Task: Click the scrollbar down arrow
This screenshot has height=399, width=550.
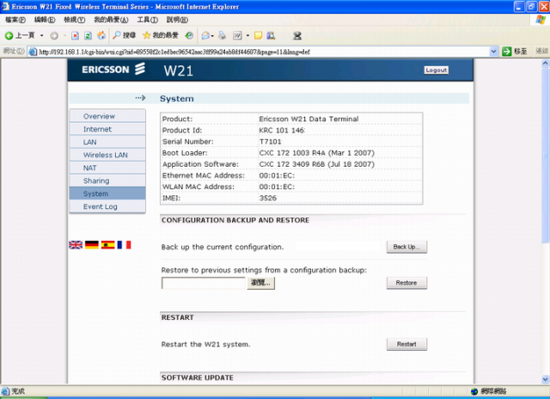Action: (545, 379)
